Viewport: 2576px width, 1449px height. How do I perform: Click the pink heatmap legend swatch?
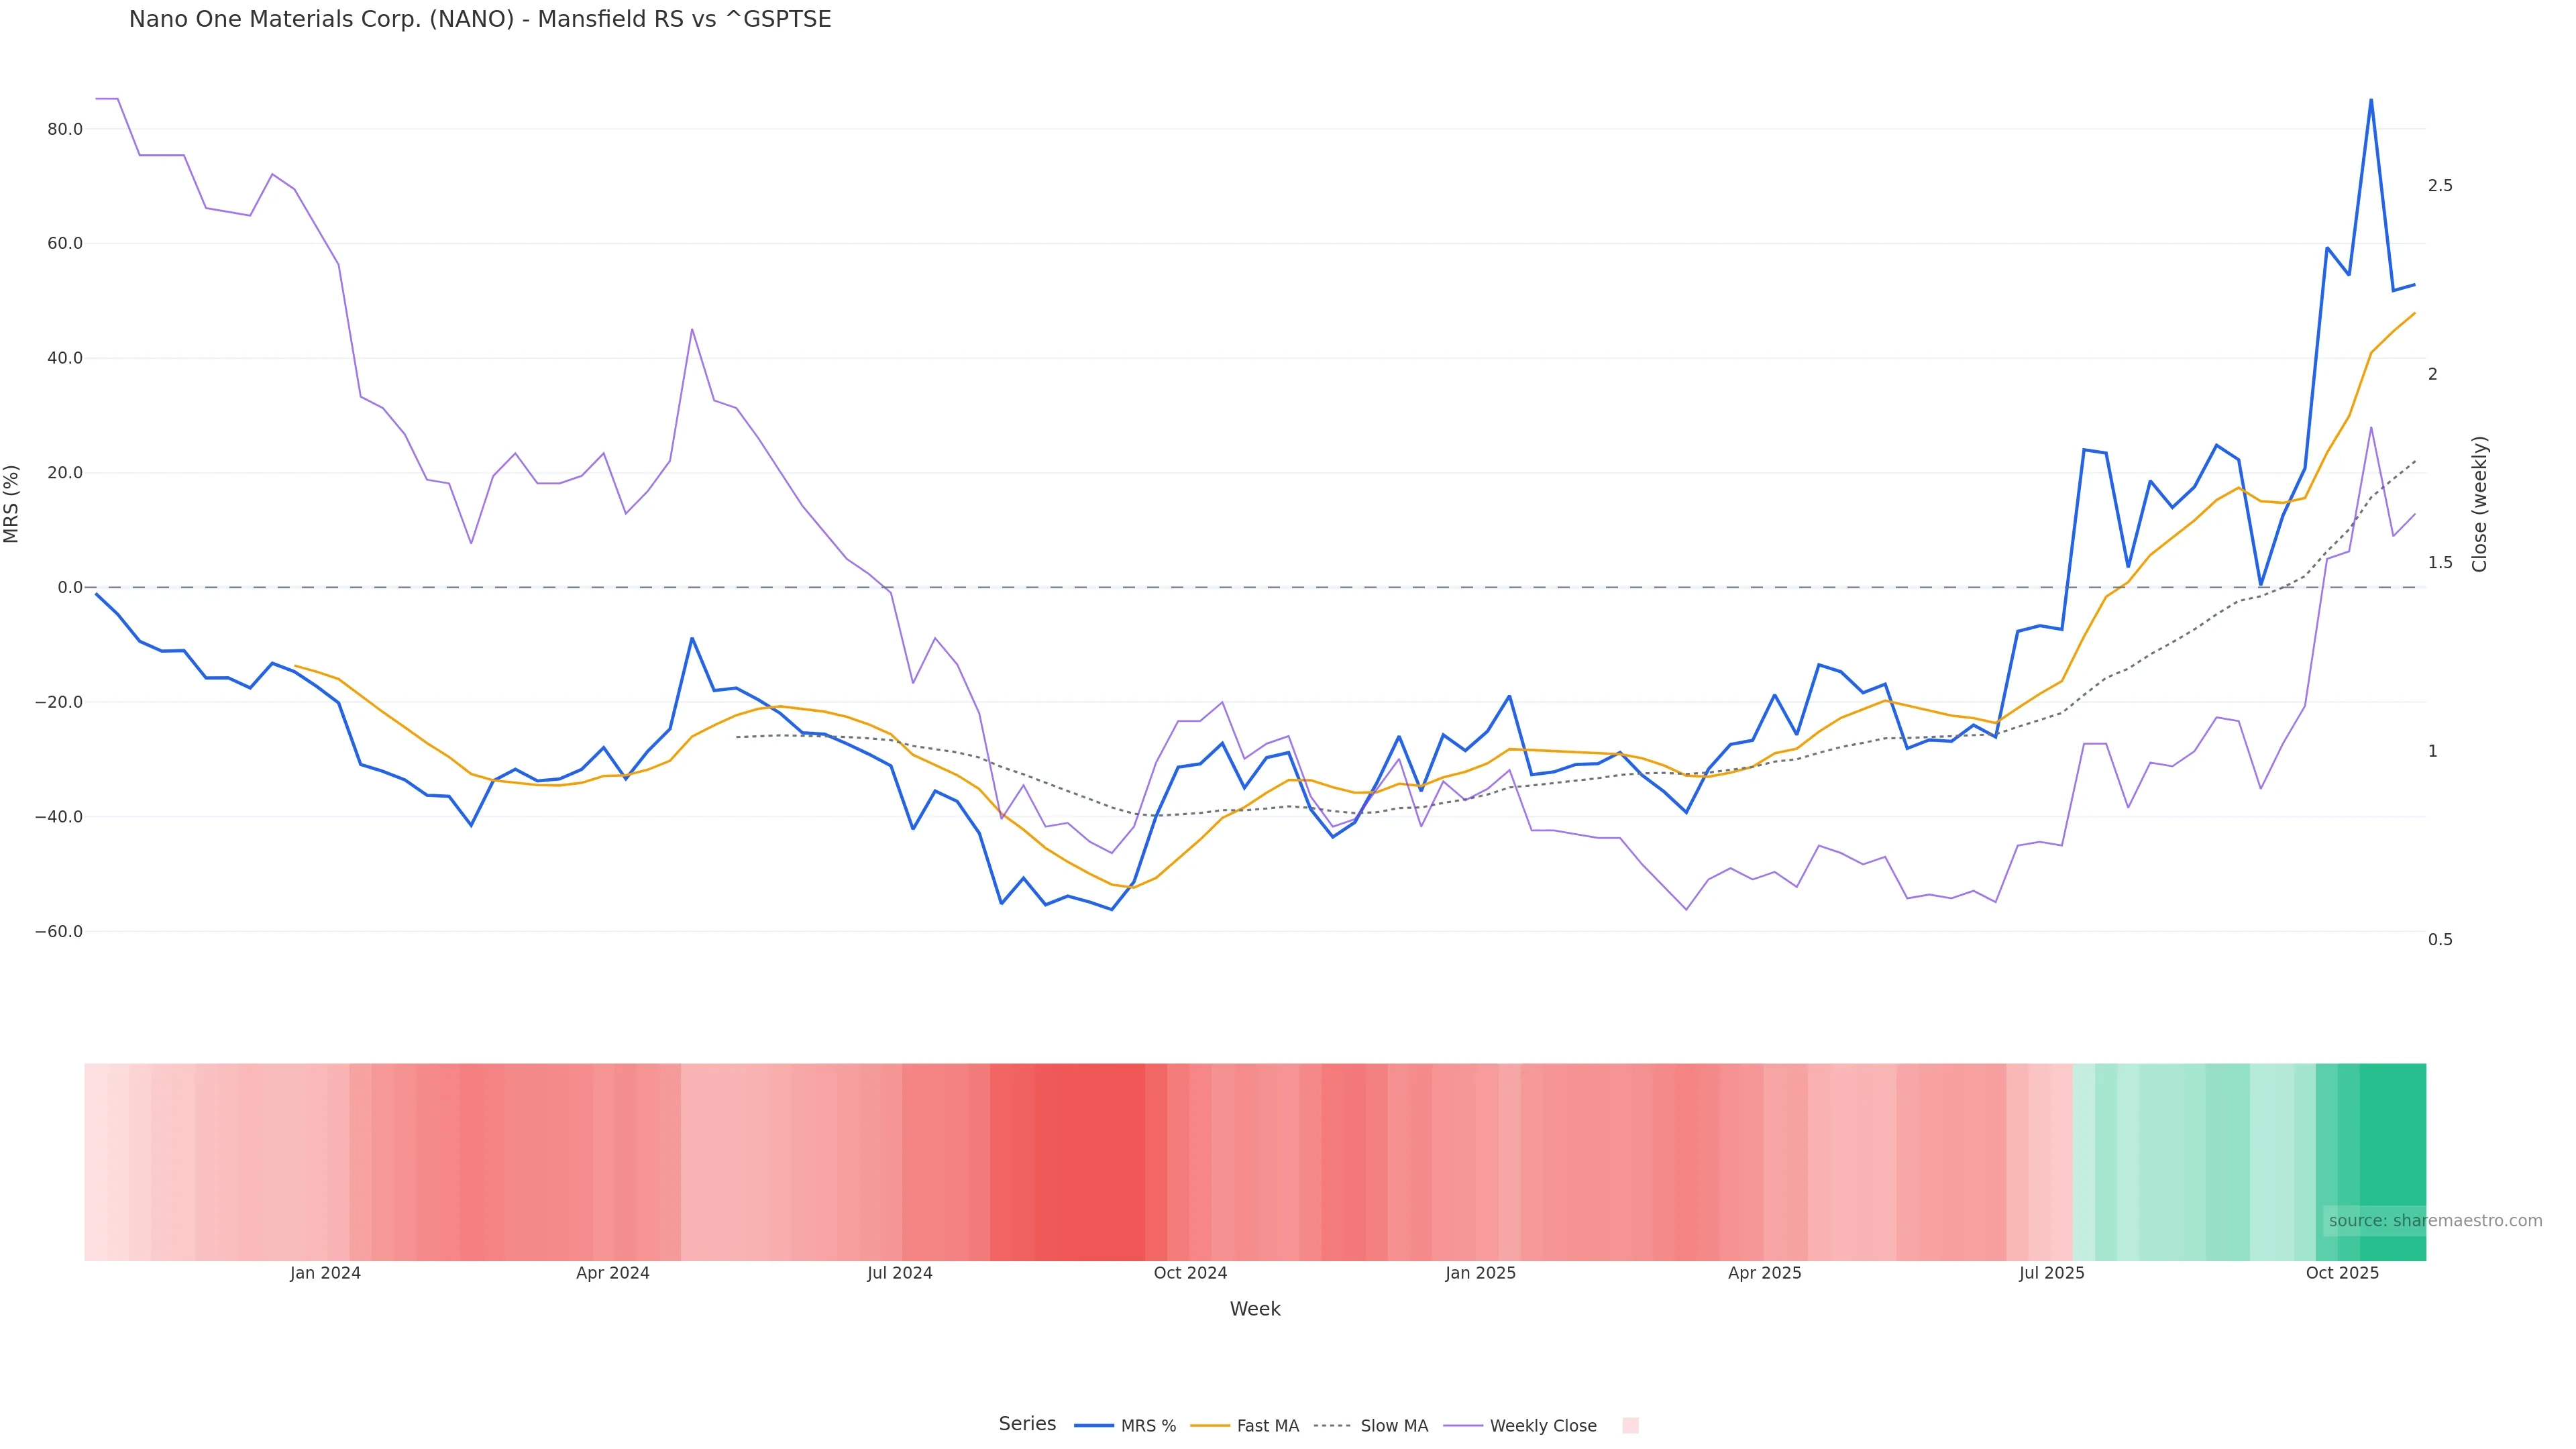coord(1630,1426)
